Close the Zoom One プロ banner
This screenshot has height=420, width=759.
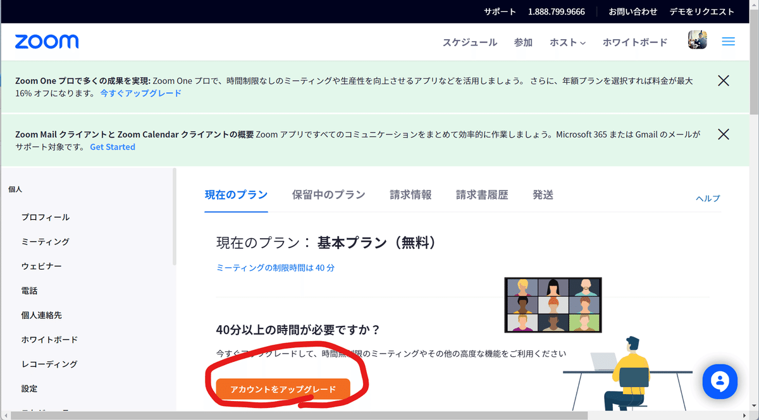pos(724,80)
